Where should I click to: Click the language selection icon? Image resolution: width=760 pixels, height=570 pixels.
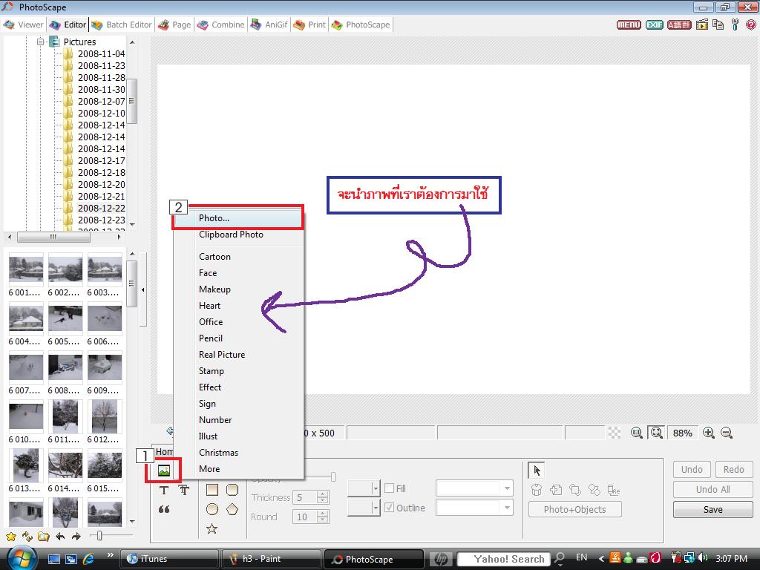coord(679,24)
